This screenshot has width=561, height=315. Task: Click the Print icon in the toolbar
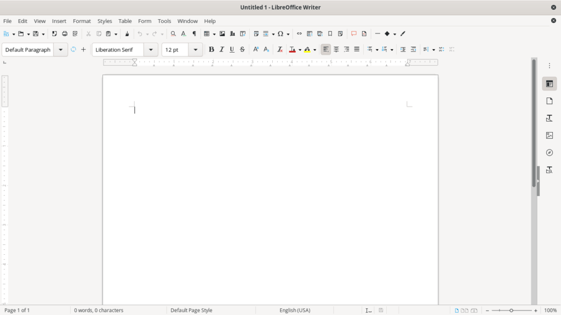65,34
